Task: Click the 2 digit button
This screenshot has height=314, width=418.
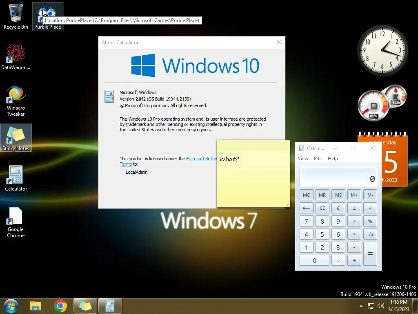Action: [x=322, y=247]
